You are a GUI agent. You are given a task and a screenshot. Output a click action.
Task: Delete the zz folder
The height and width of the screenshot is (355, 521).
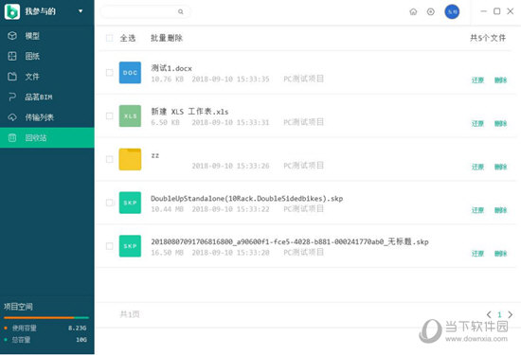pos(500,167)
